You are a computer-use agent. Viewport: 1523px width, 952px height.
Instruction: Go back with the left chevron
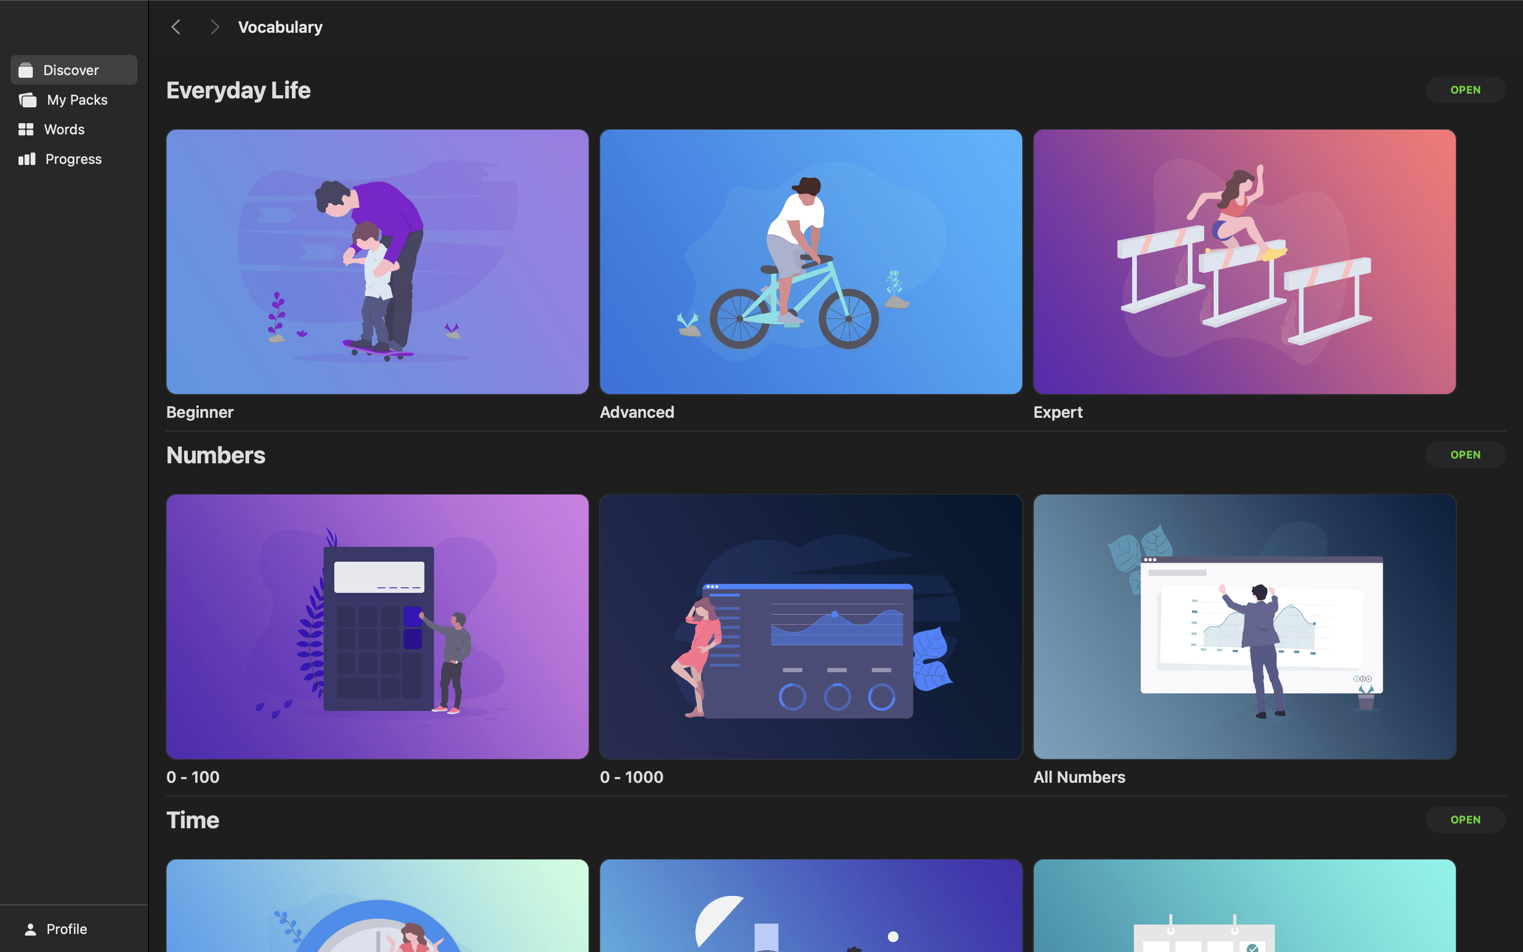tap(176, 27)
